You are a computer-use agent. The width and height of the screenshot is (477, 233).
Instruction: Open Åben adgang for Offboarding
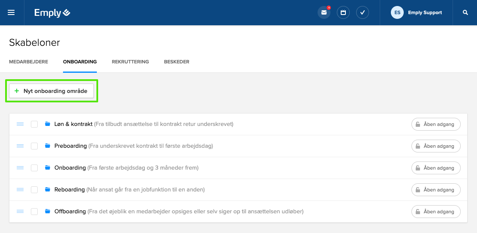pos(435,212)
